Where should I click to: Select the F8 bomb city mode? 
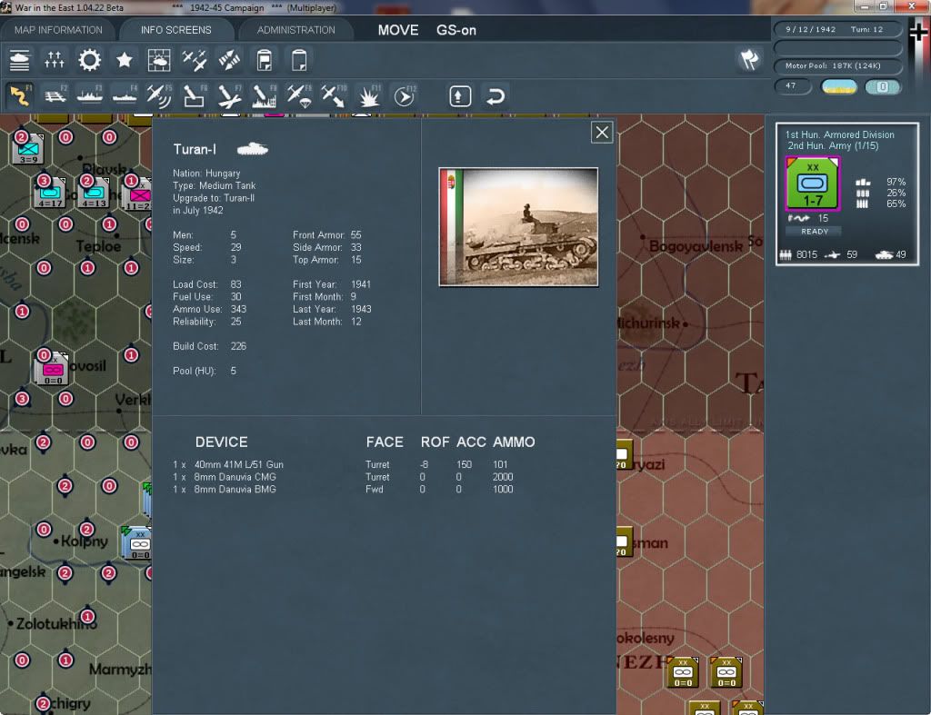tap(265, 95)
